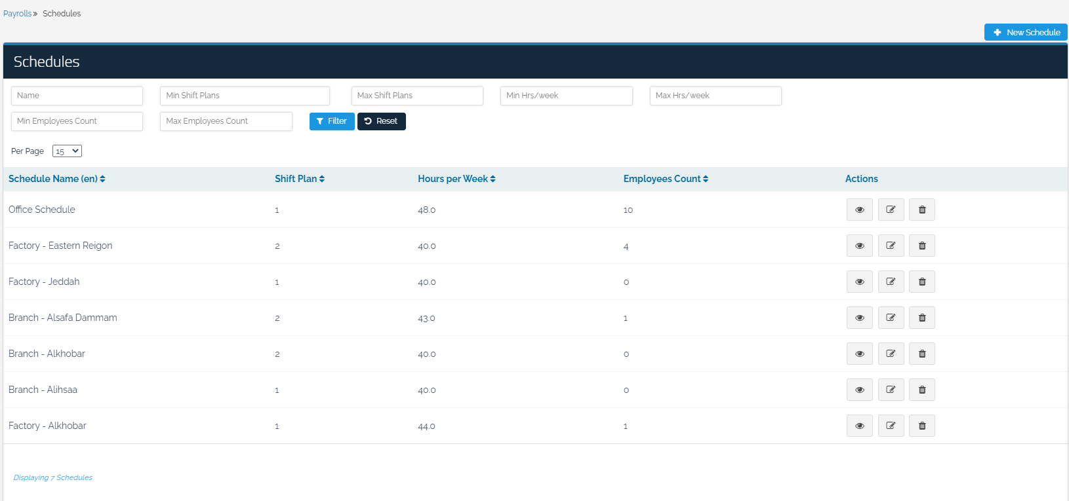1069x501 pixels.
Task: Open the Per Page dropdown
Action: (x=67, y=151)
